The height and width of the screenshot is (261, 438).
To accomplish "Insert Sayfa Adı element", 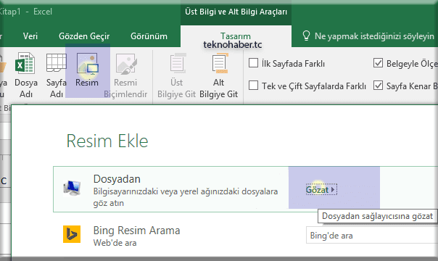I will point(56,75).
